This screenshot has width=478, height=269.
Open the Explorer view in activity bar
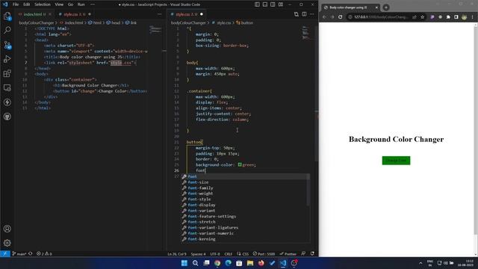(7, 16)
